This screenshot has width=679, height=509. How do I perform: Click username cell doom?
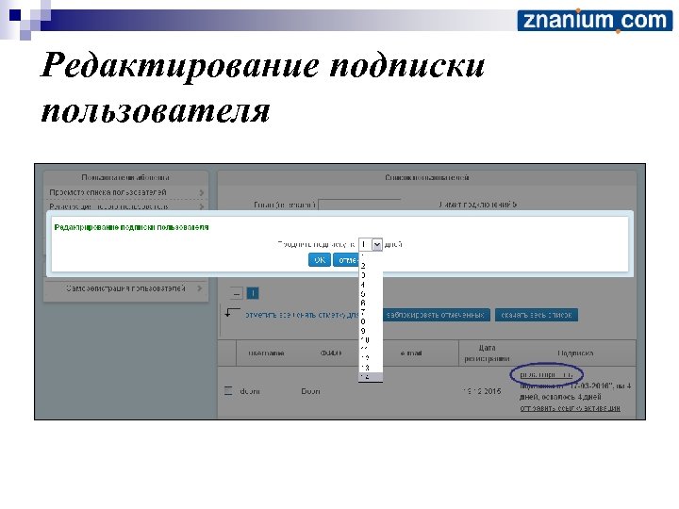coord(250,391)
